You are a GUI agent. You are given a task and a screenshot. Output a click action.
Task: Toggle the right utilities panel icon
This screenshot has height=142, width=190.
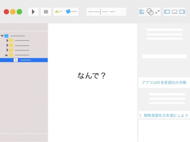182,12
